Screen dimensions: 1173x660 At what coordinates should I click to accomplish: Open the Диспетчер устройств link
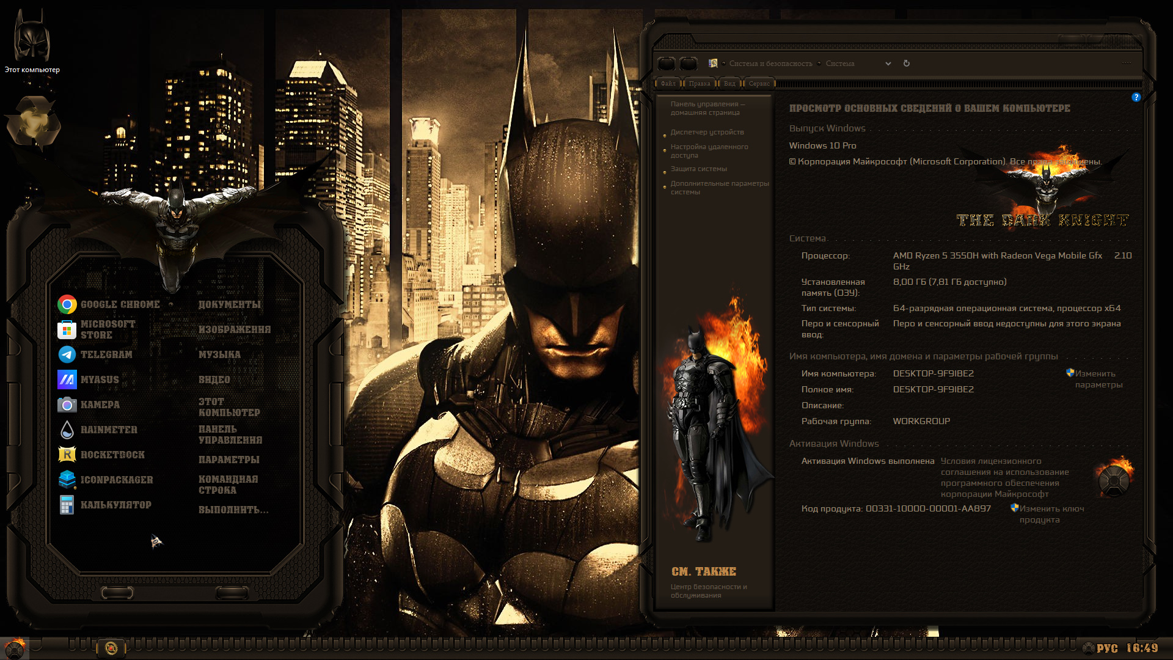(707, 132)
